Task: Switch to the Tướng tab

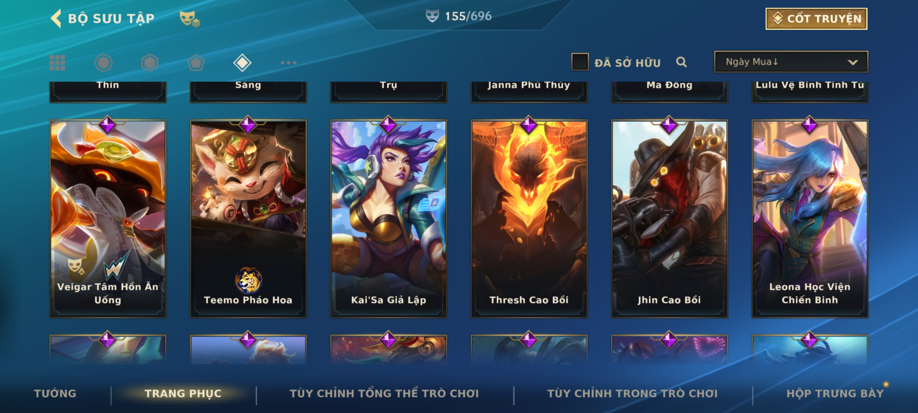Action: (55, 393)
